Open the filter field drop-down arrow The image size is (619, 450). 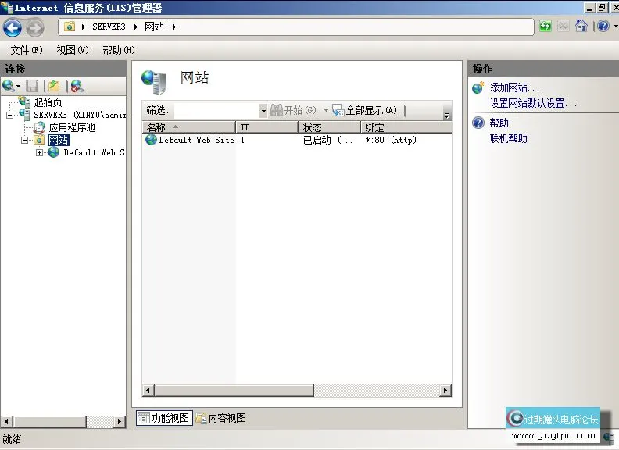pos(263,110)
